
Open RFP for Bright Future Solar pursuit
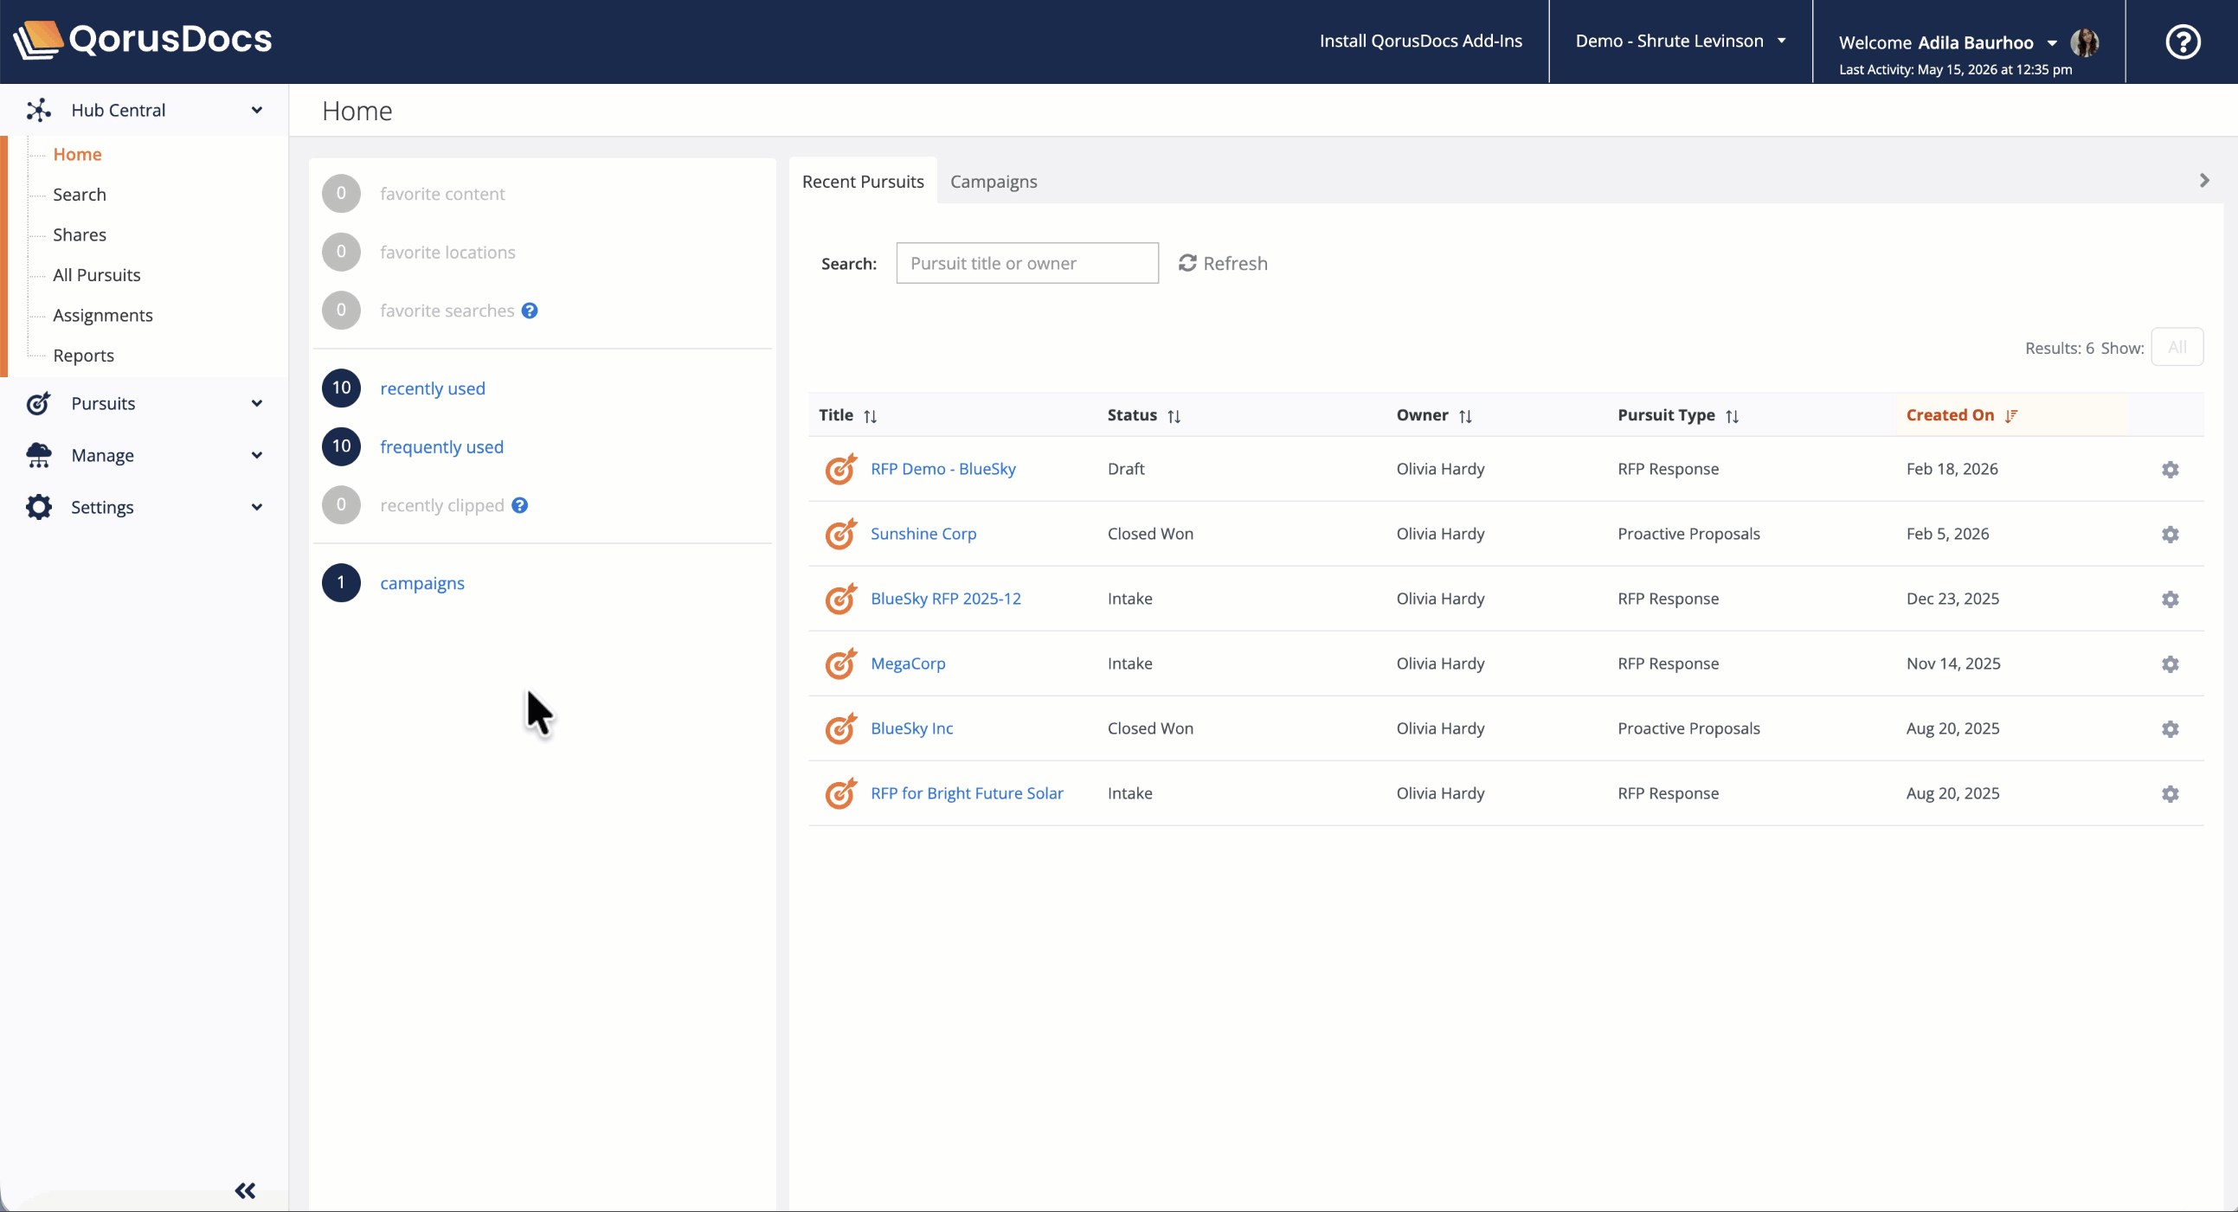tap(966, 792)
